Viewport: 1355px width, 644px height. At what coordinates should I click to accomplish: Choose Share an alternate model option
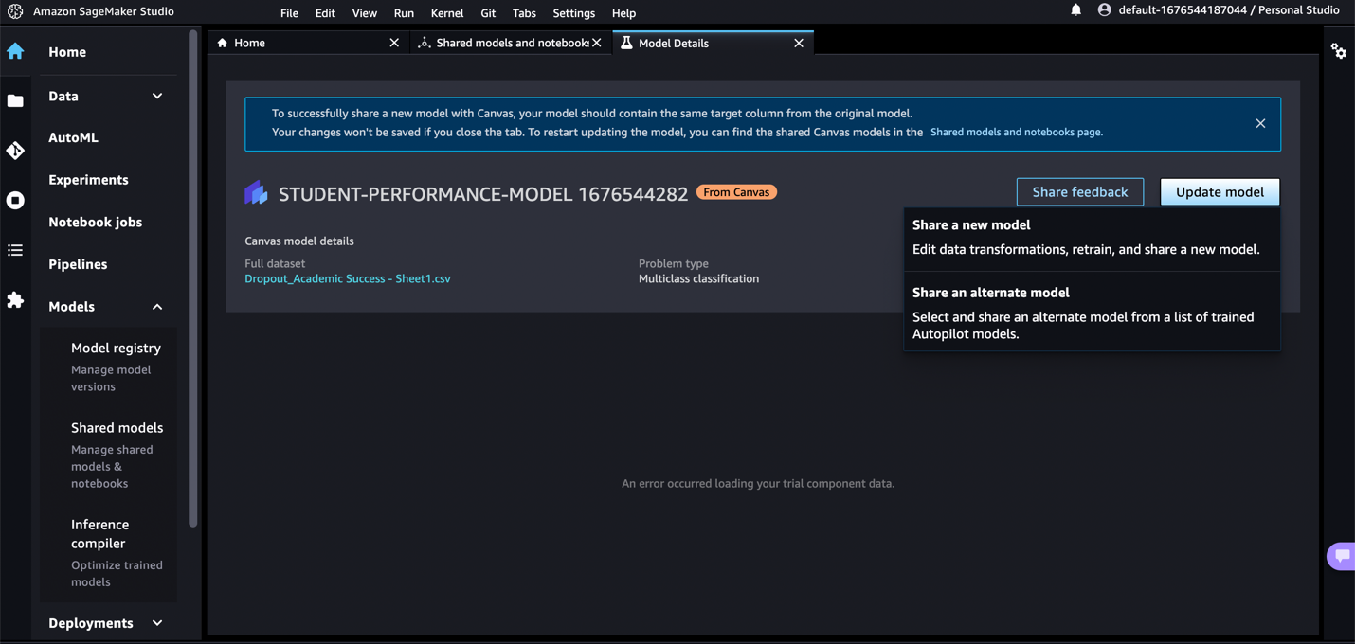pos(1092,313)
